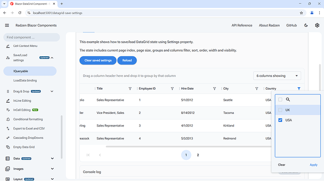This screenshot has height=181, width=324.
Task: Click the Empty Data Grid sidebar icon
Action: [8, 147]
